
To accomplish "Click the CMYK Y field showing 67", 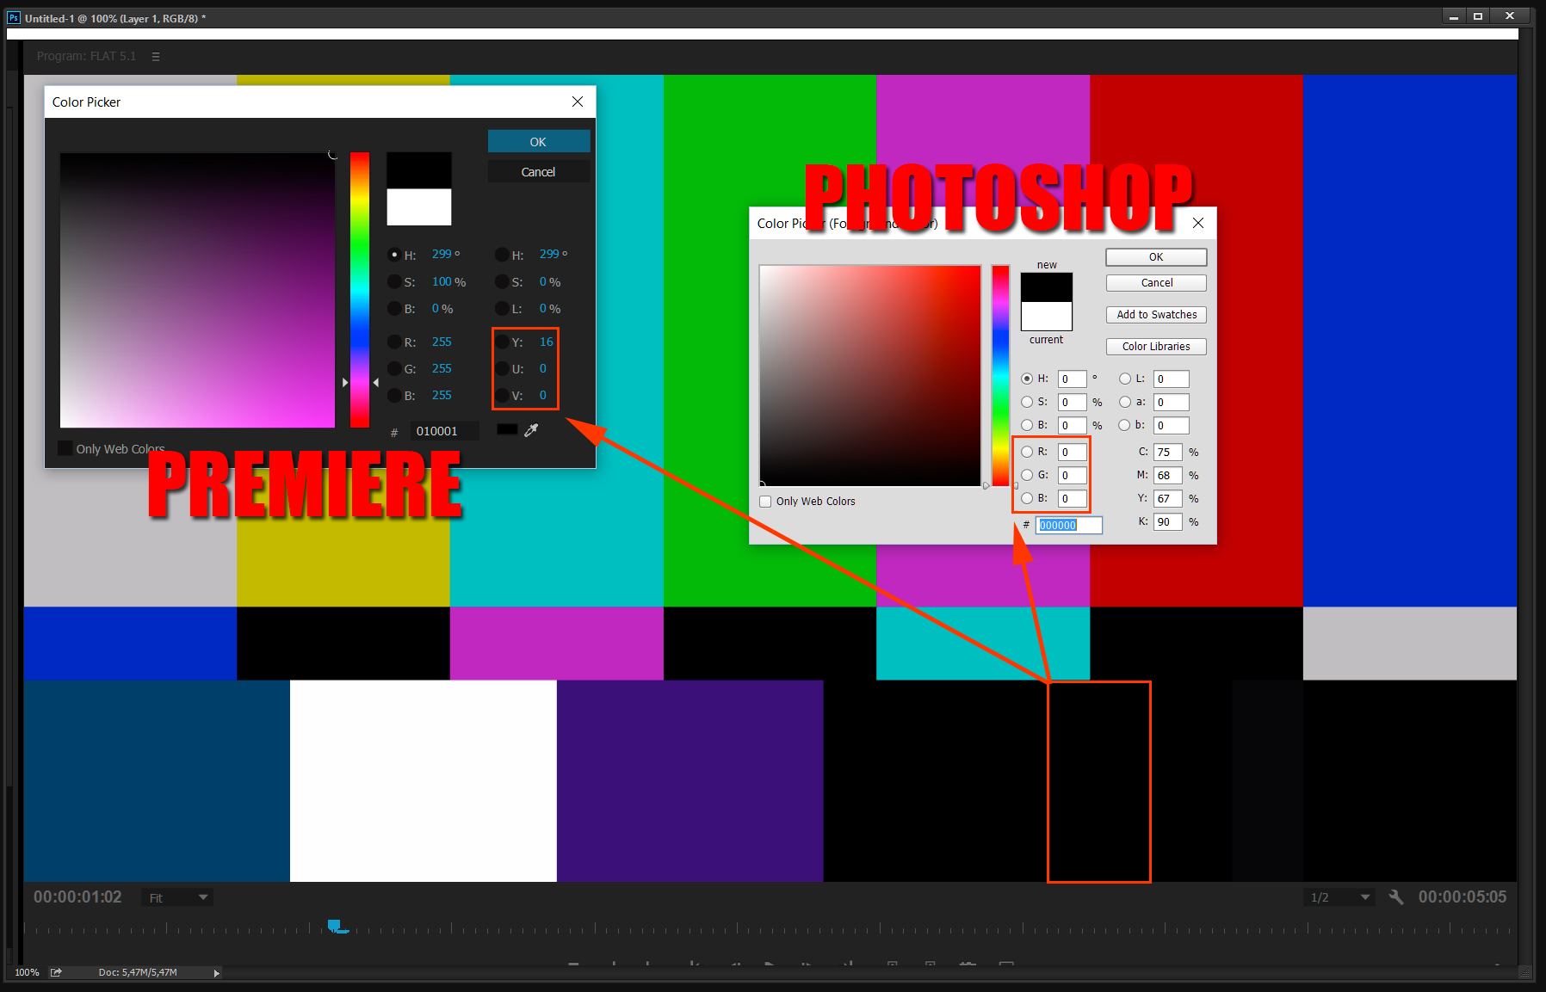I will click(1168, 498).
